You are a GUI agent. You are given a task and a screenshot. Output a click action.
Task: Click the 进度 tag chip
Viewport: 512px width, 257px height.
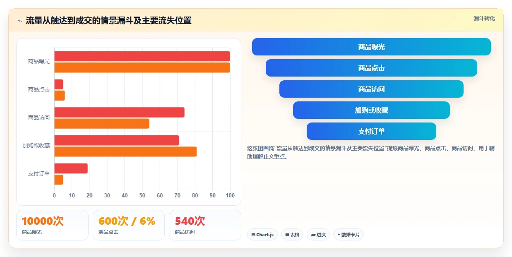[318, 235]
